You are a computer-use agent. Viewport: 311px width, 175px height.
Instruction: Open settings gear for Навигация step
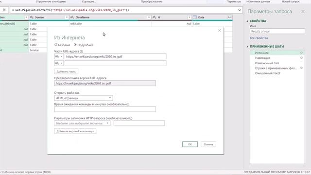[x=301, y=58]
